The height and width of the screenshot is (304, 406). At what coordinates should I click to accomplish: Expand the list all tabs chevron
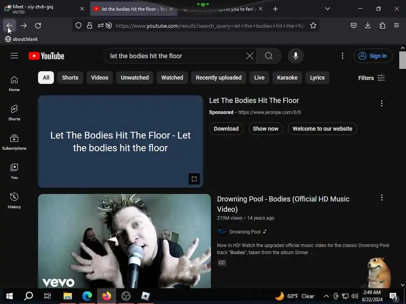coord(327,9)
